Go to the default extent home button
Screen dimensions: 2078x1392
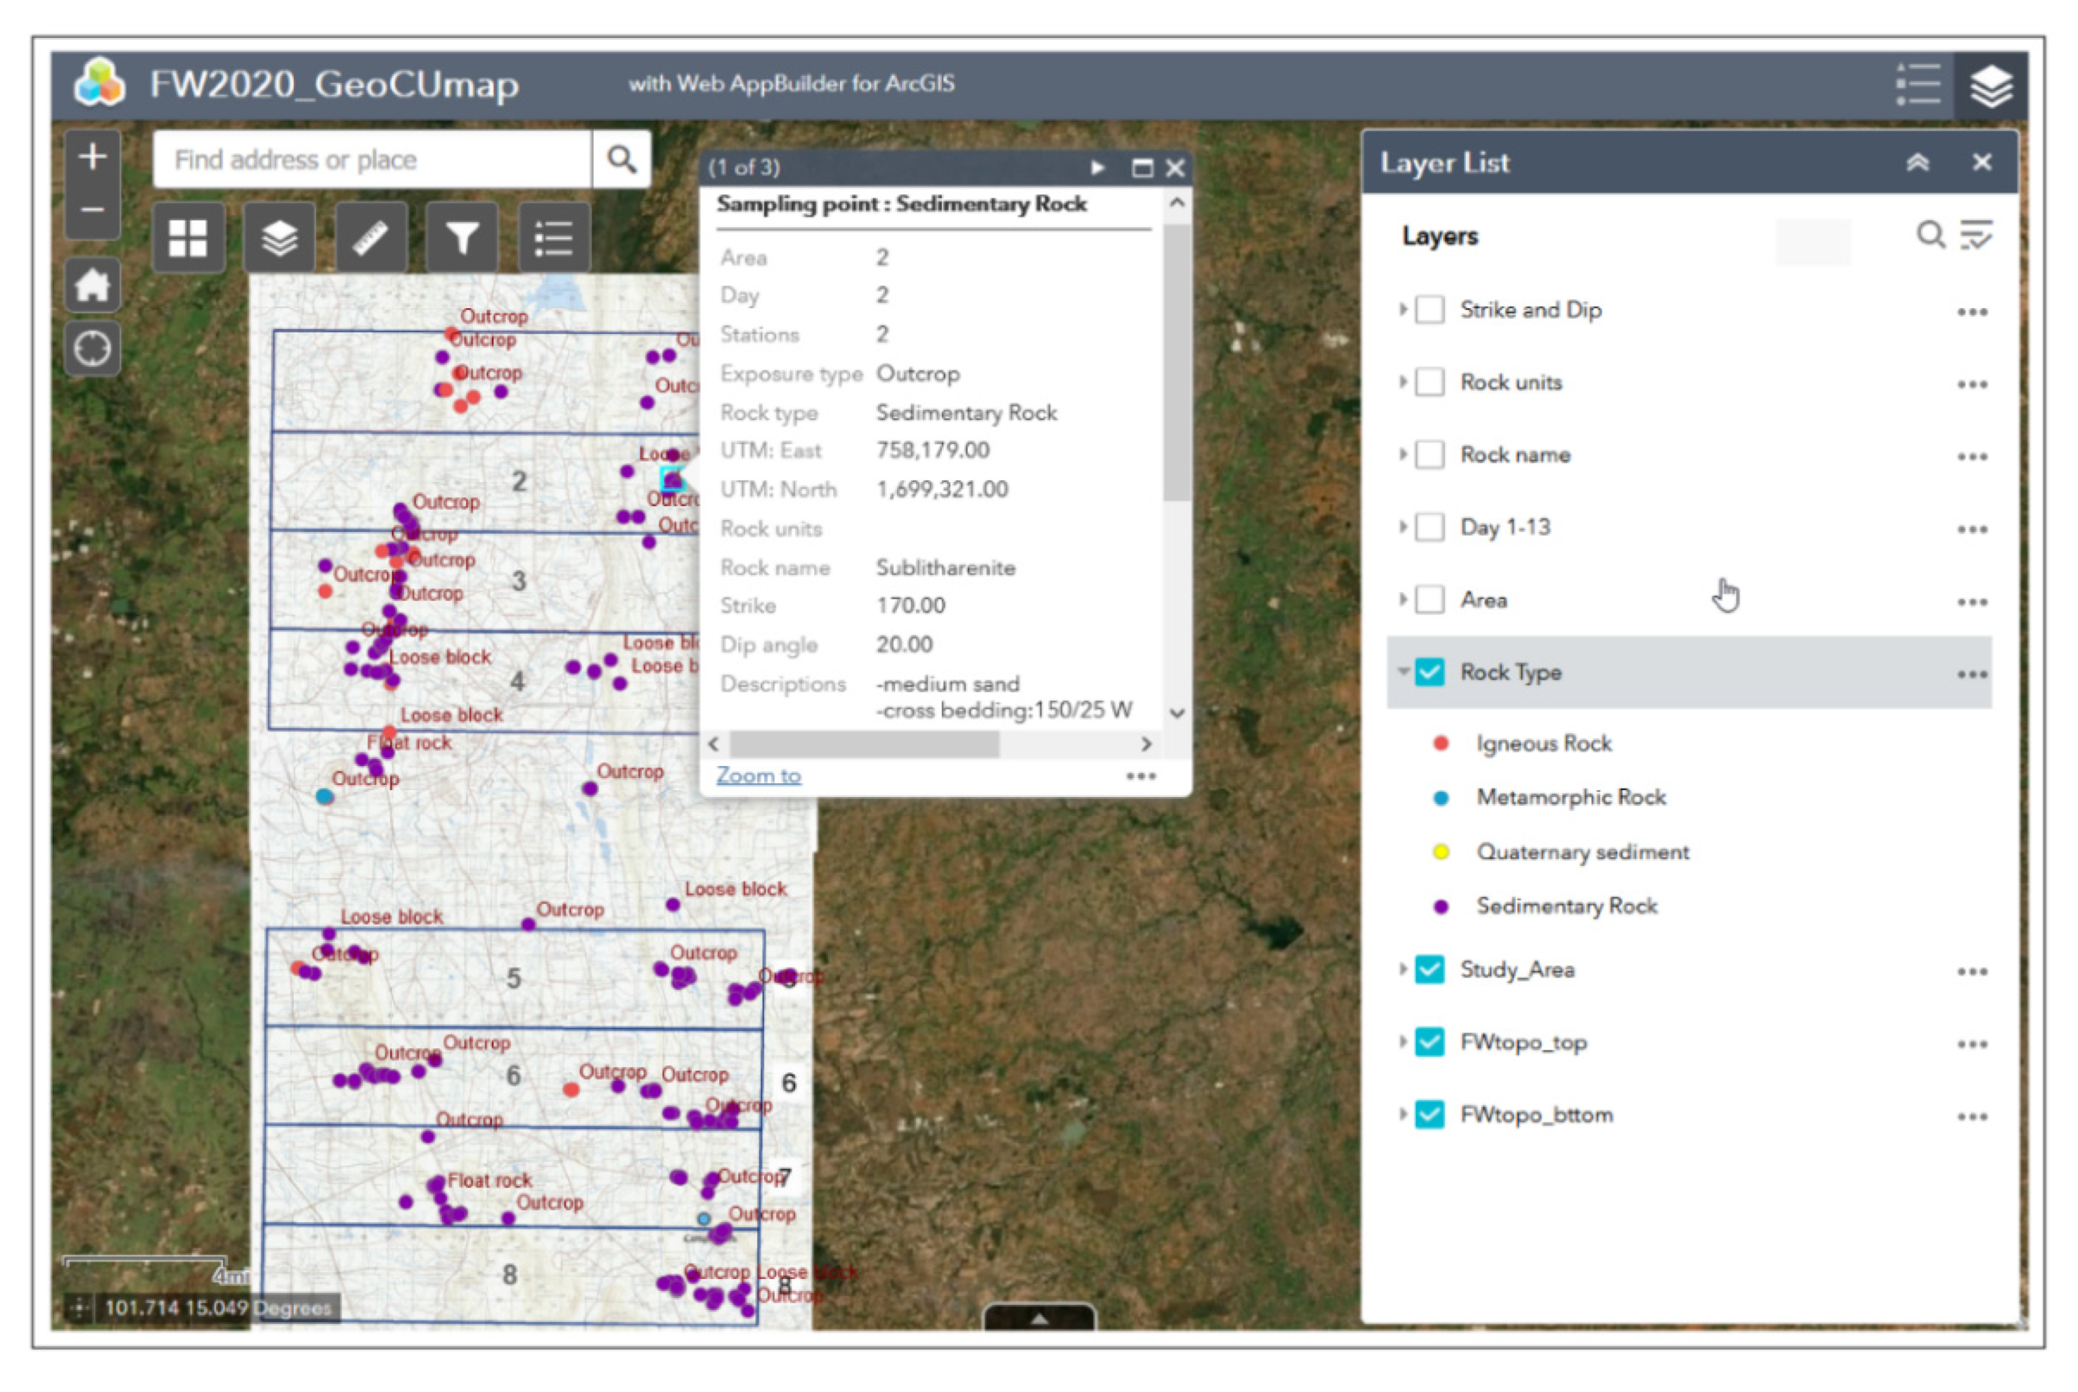93,285
